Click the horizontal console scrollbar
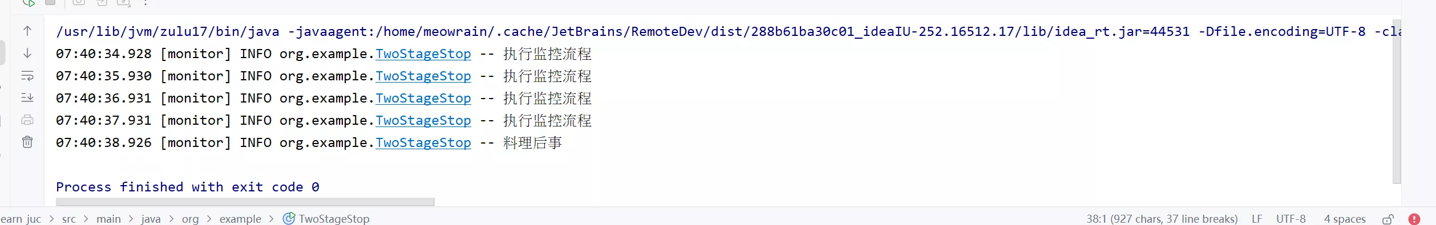 pyautogui.click(x=245, y=202)
